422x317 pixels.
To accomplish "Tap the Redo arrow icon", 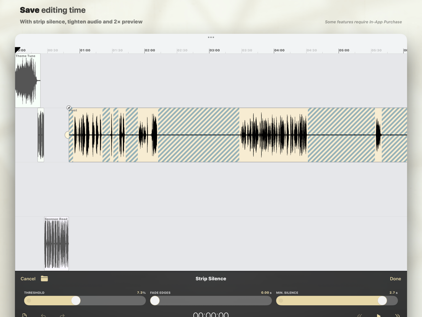I will (62, 315).
